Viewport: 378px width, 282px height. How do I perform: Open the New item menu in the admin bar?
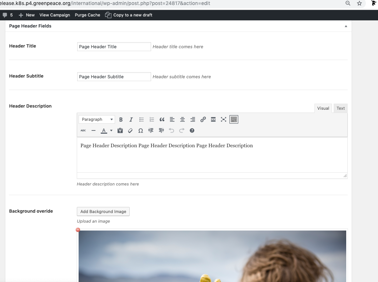click(x=27, y=15)
